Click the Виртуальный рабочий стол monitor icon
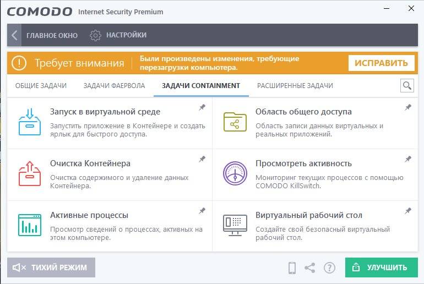 (235, 225)
